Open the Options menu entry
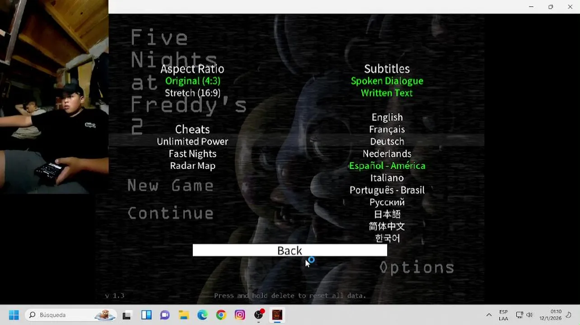The height and width of the screenshot is (325, 580). [416, 267]
